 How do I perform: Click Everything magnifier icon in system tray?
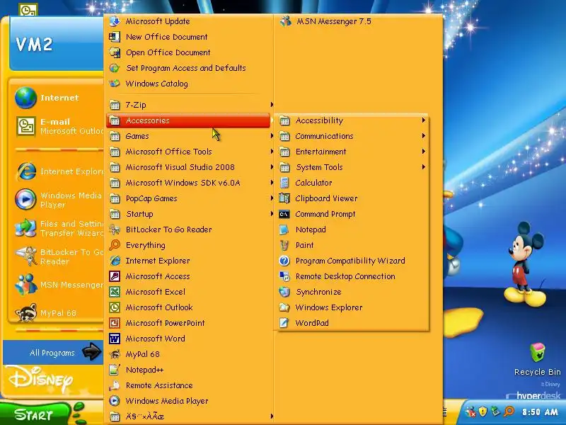[x=509, y=412]
